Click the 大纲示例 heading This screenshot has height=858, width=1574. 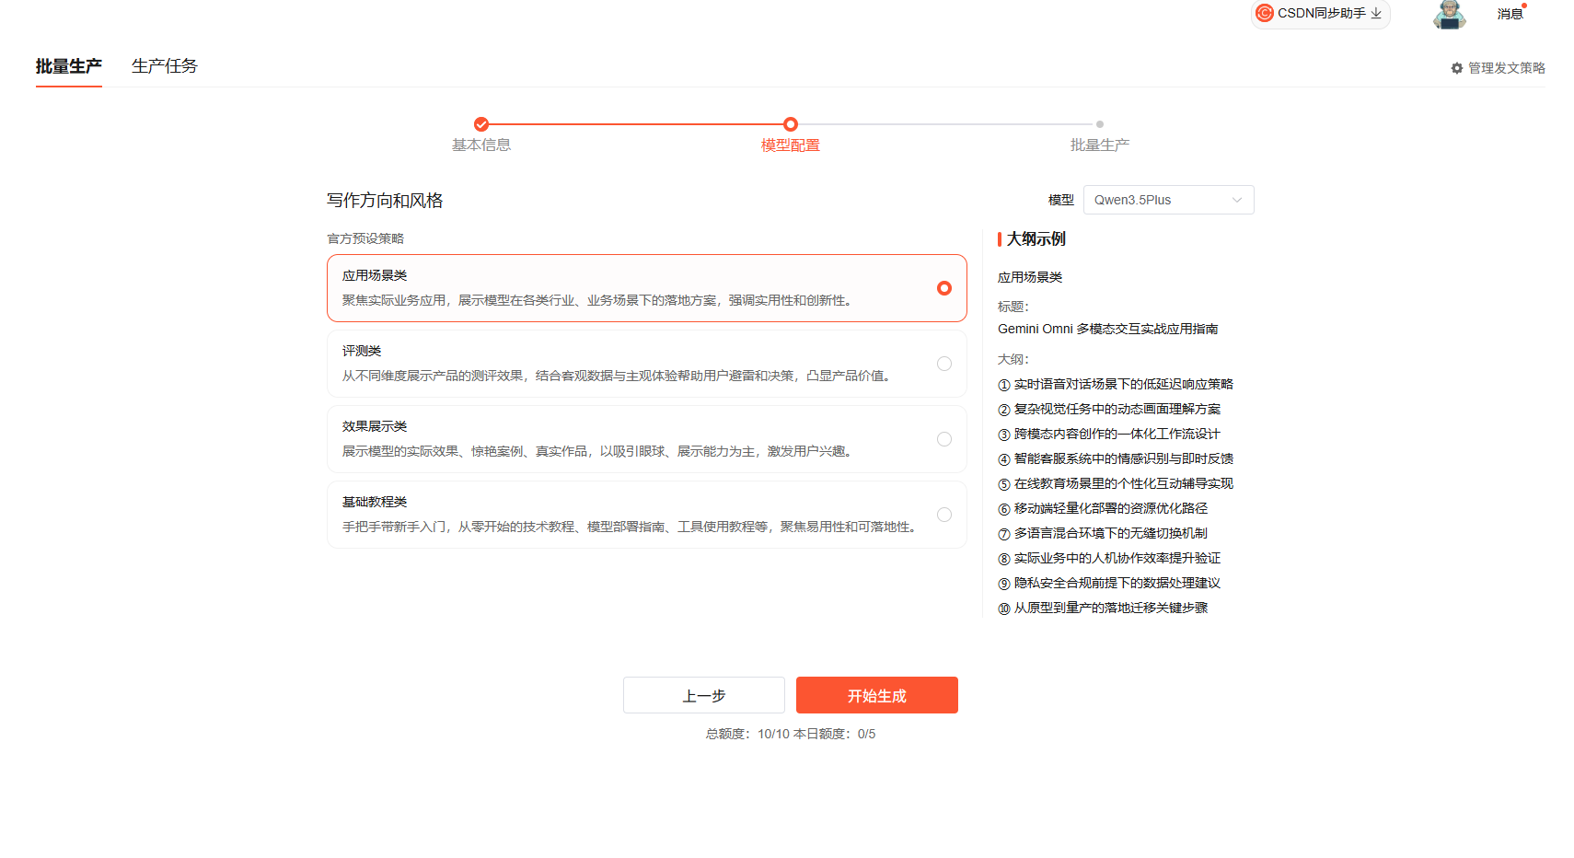click(x=1036, y=239)
